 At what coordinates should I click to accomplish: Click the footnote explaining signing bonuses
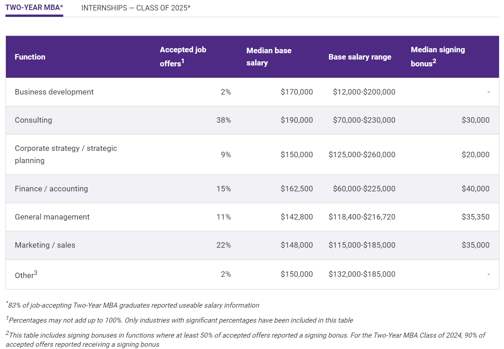click(246, 339)
